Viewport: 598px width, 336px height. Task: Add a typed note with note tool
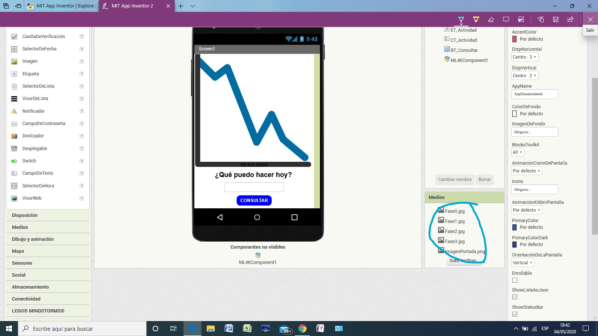(x=506, y=19)
